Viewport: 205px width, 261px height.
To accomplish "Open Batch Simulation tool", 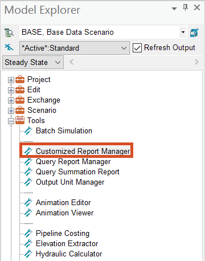I will (x=64, y=130).
